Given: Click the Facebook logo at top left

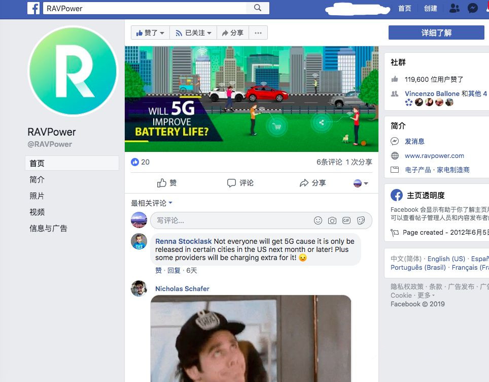Looking at the screenshot, I should click(33, 8).
